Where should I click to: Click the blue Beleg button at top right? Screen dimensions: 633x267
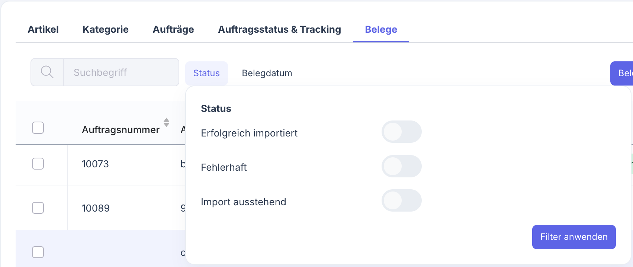pyautogui.click(x=624, y=73)
